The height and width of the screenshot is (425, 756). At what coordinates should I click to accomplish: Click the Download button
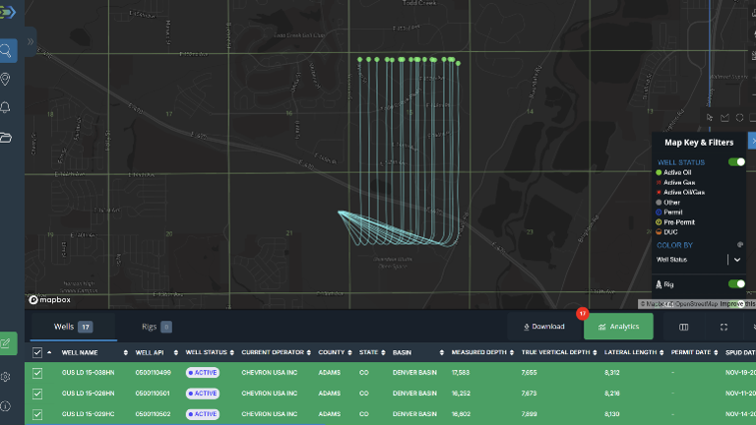click(x=543, y=327)
